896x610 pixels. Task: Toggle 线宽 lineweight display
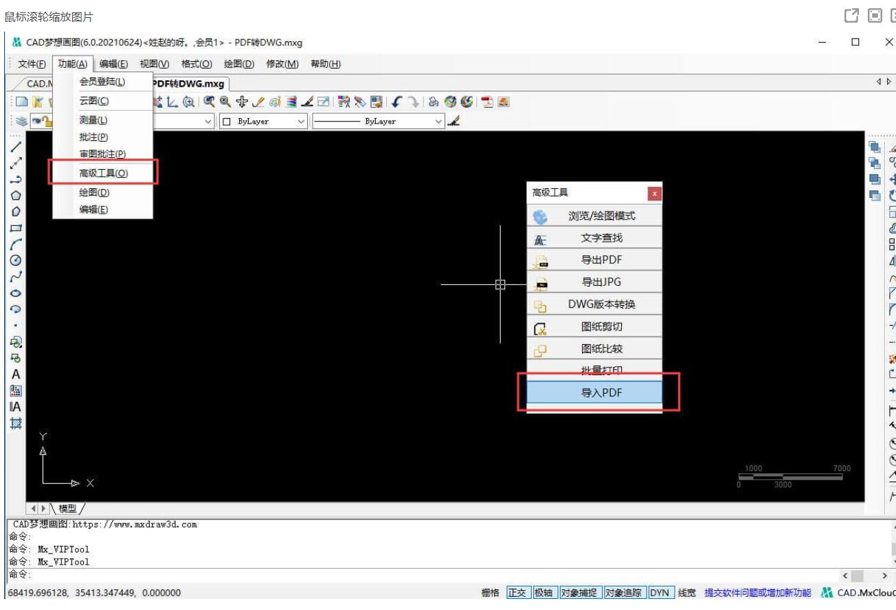coord(687,593)
